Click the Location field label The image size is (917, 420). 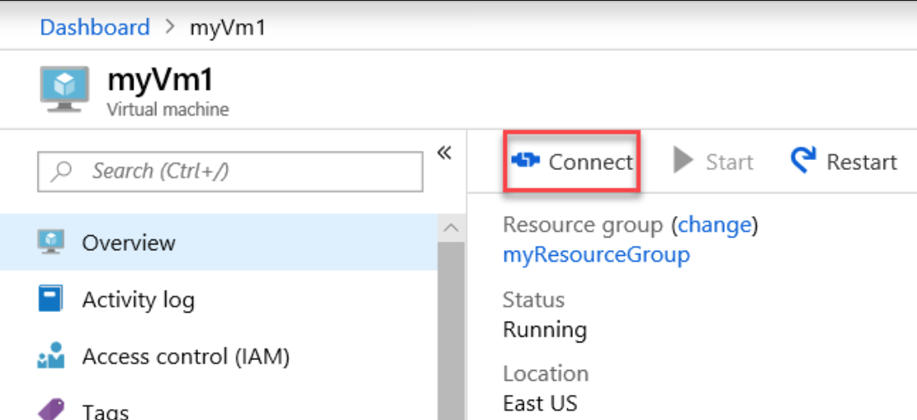[x=545, y=373]
